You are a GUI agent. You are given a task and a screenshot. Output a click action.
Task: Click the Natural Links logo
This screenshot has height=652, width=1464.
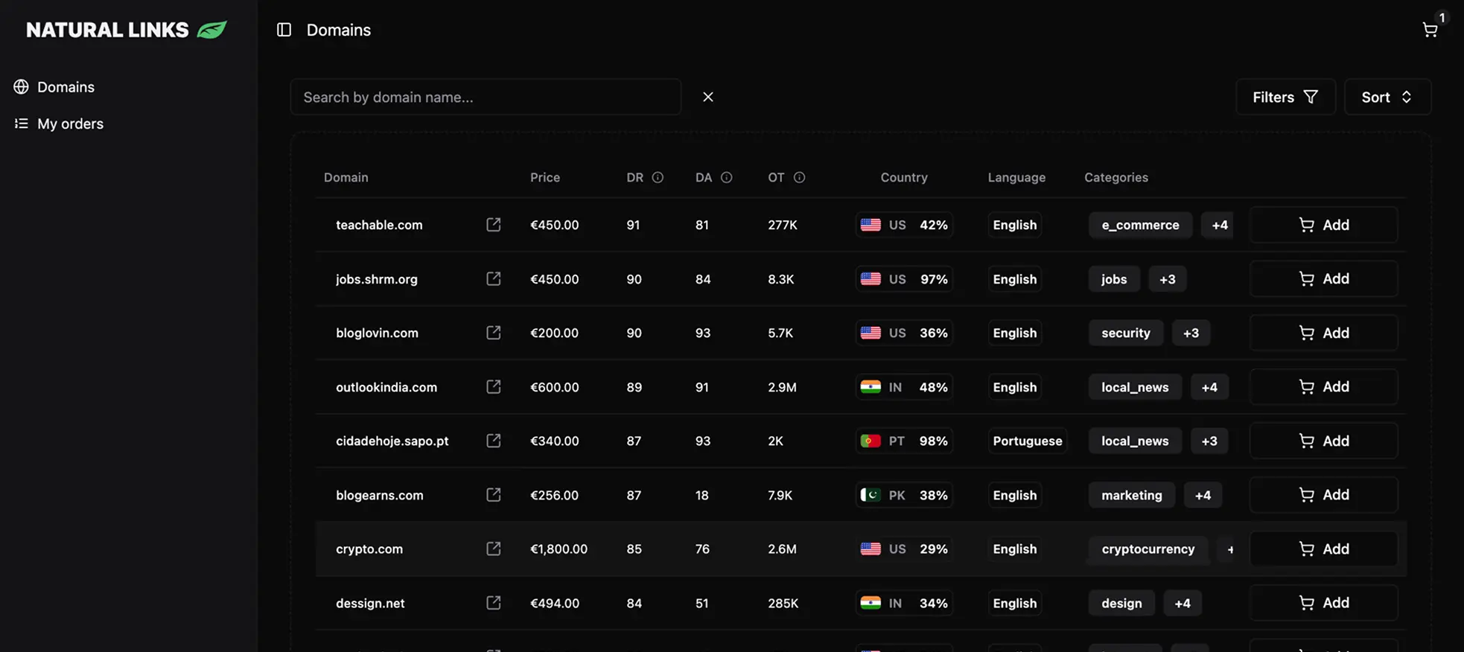(126, 30)
